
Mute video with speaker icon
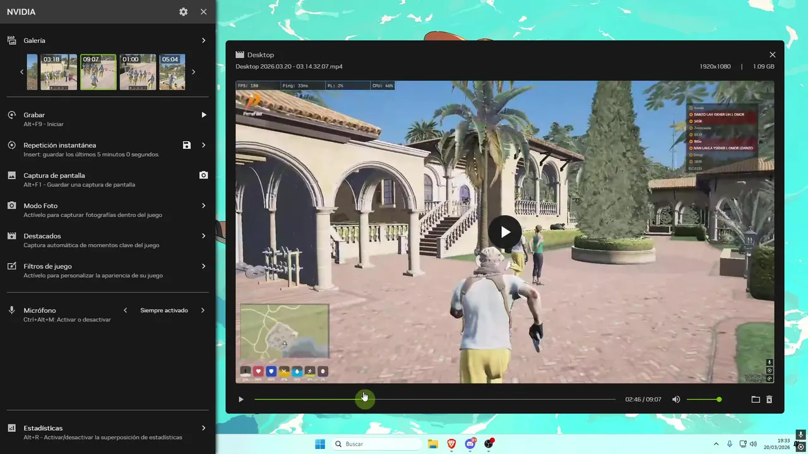tap(676, 399)
